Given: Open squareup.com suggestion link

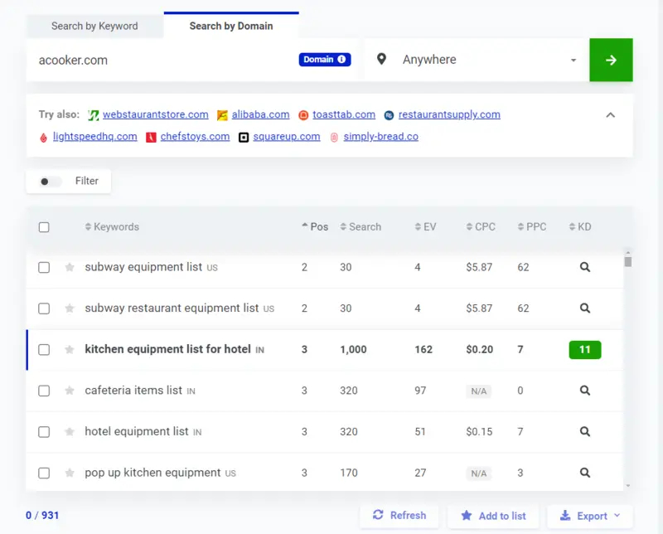Looking at the screenshot, I should point(287,137).
